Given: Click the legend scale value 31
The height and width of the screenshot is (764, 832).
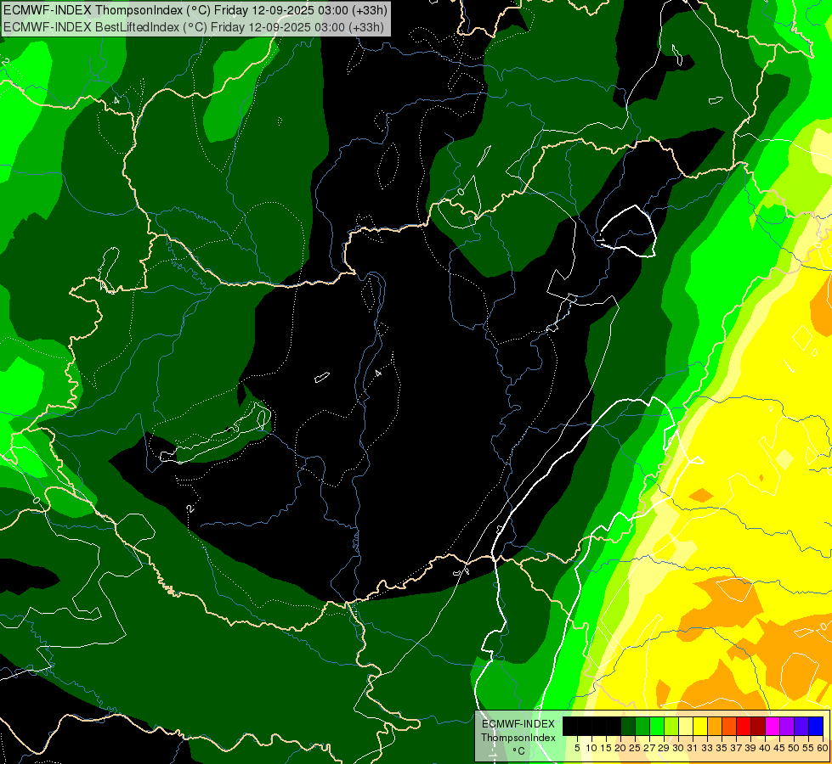Looking at the screenshot, I should point(693,748).
